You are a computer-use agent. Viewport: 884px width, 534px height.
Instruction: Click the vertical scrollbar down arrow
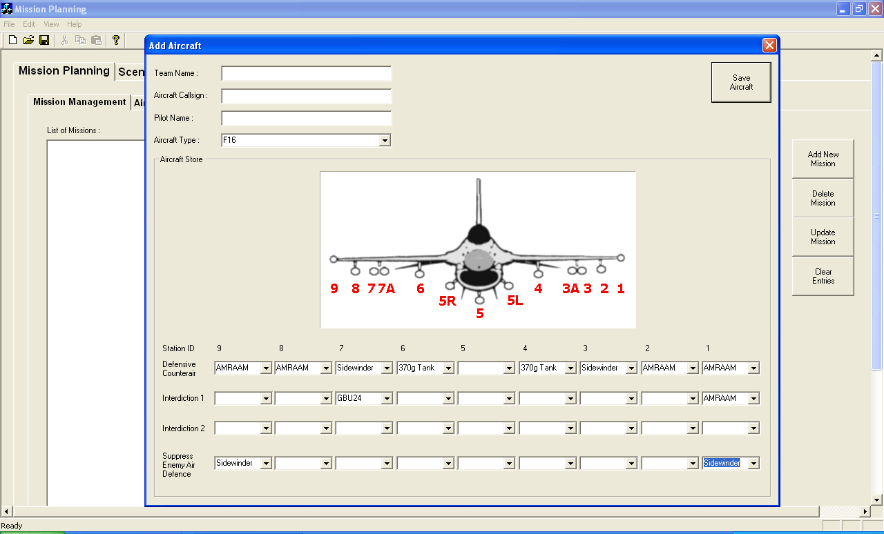click(876, 500)
